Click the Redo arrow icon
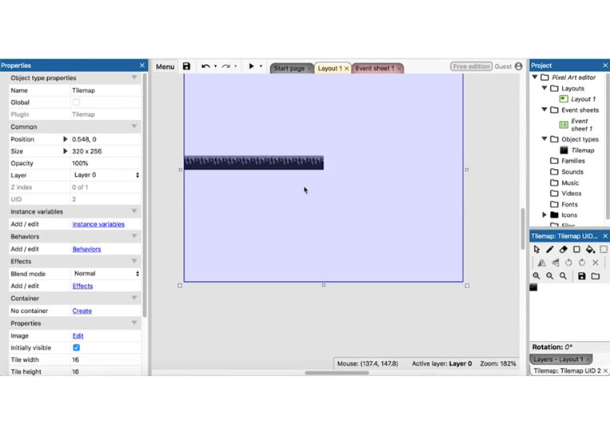 [226, 66]
